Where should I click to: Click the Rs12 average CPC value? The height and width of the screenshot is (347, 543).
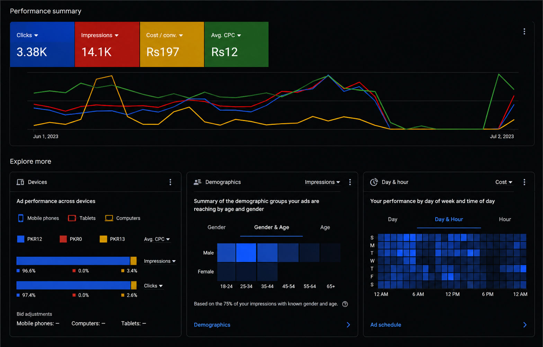(x=224, y=52)
